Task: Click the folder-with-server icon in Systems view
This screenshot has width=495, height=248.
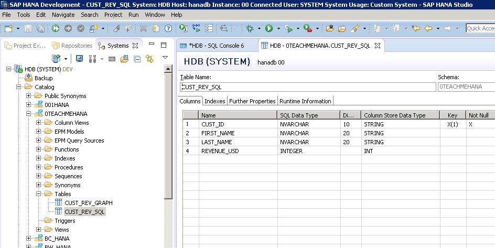Action: [124, 58]
